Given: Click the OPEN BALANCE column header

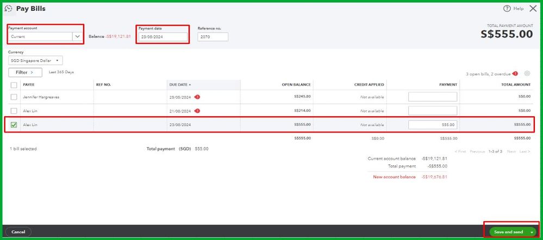Looking at the screenshot, I should coord(296,85).
